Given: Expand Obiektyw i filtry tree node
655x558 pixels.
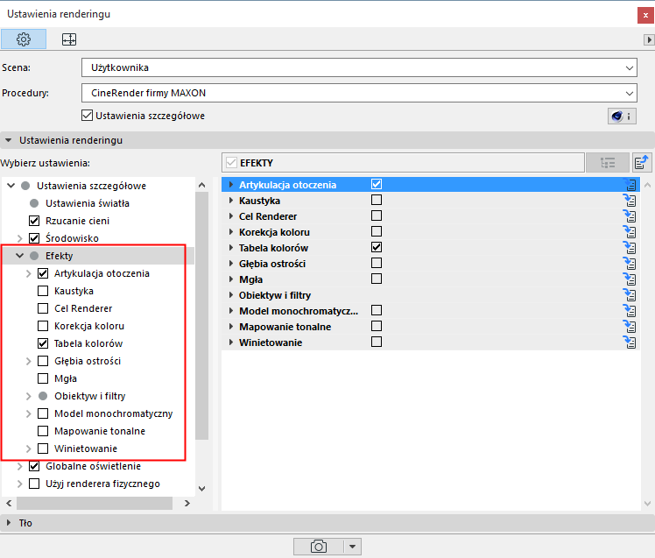Looking at the screenshot, I should 28,396.
